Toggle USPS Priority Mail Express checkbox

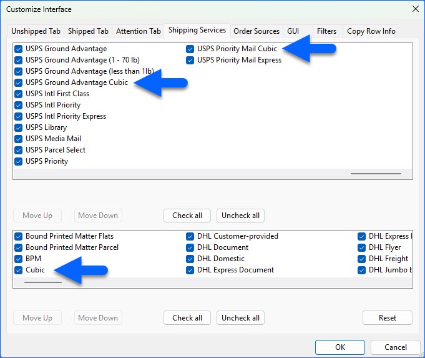[x=190, y=60]
